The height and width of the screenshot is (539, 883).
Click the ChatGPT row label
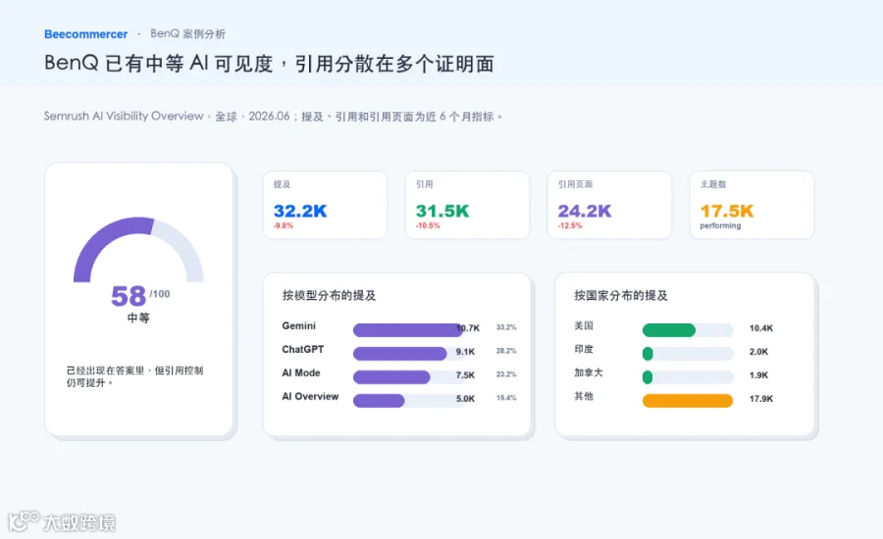coord(303,350)
